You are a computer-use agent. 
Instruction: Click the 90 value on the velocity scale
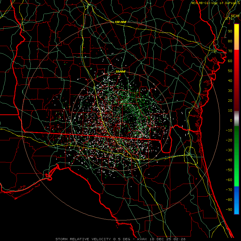pos(230,31)
